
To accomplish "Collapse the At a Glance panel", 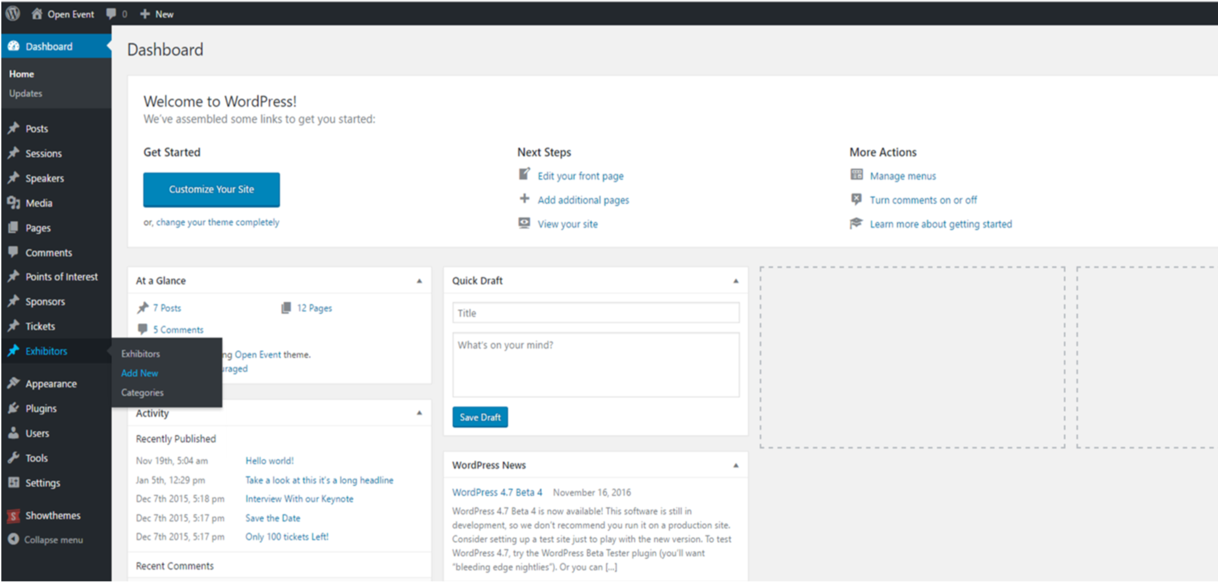I will [x=419, y=281].
